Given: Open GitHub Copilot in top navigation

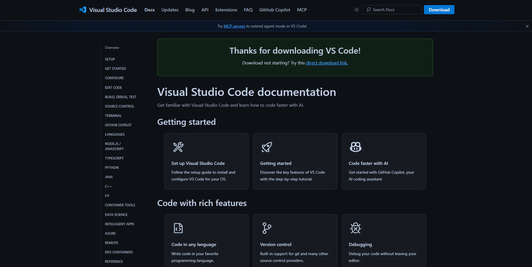Looking at the screenshot, I should tap(275, 10).
